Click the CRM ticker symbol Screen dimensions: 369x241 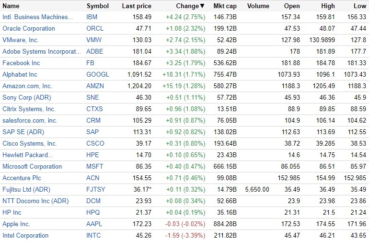tap(94, 120)
